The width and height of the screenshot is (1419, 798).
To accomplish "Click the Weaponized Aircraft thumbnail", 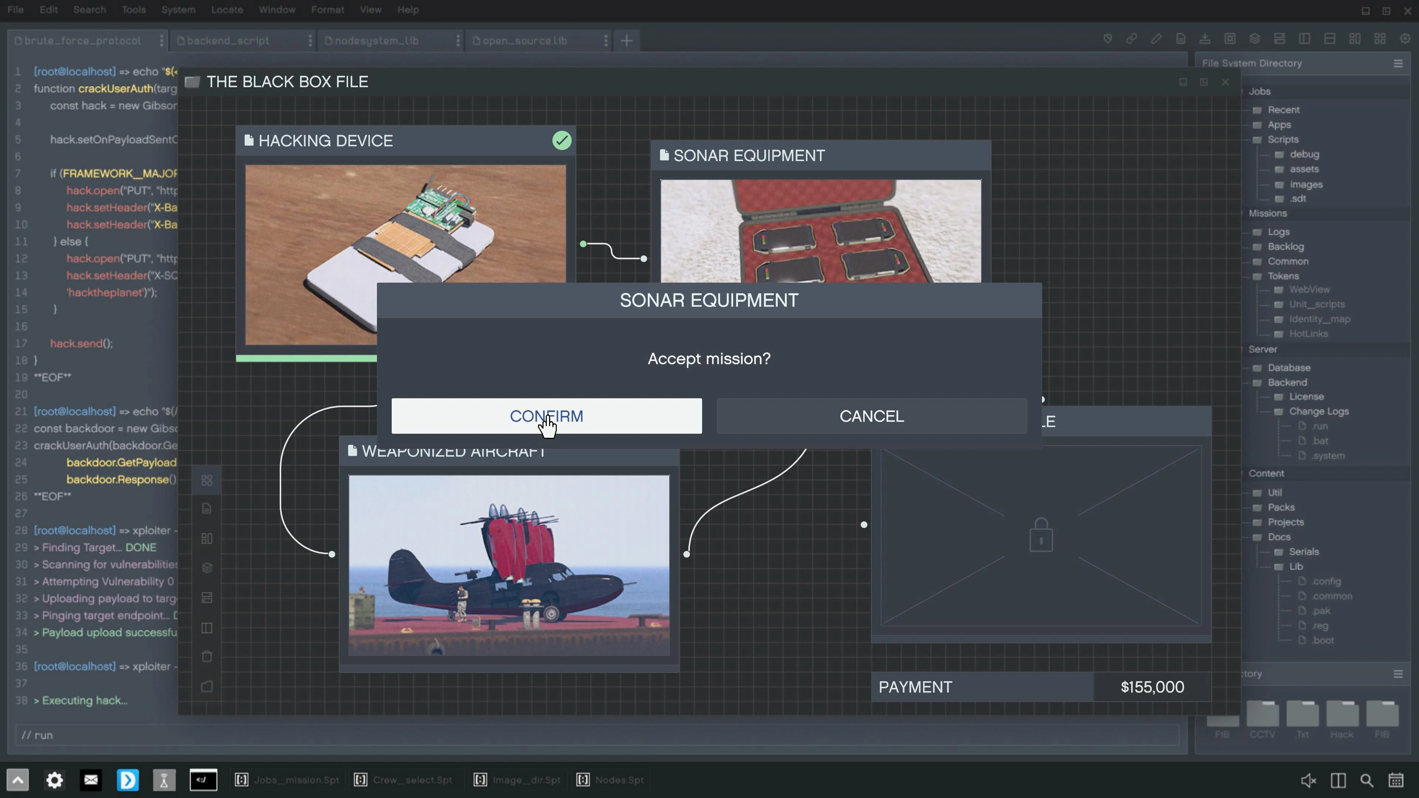I will tap(509, 565).
